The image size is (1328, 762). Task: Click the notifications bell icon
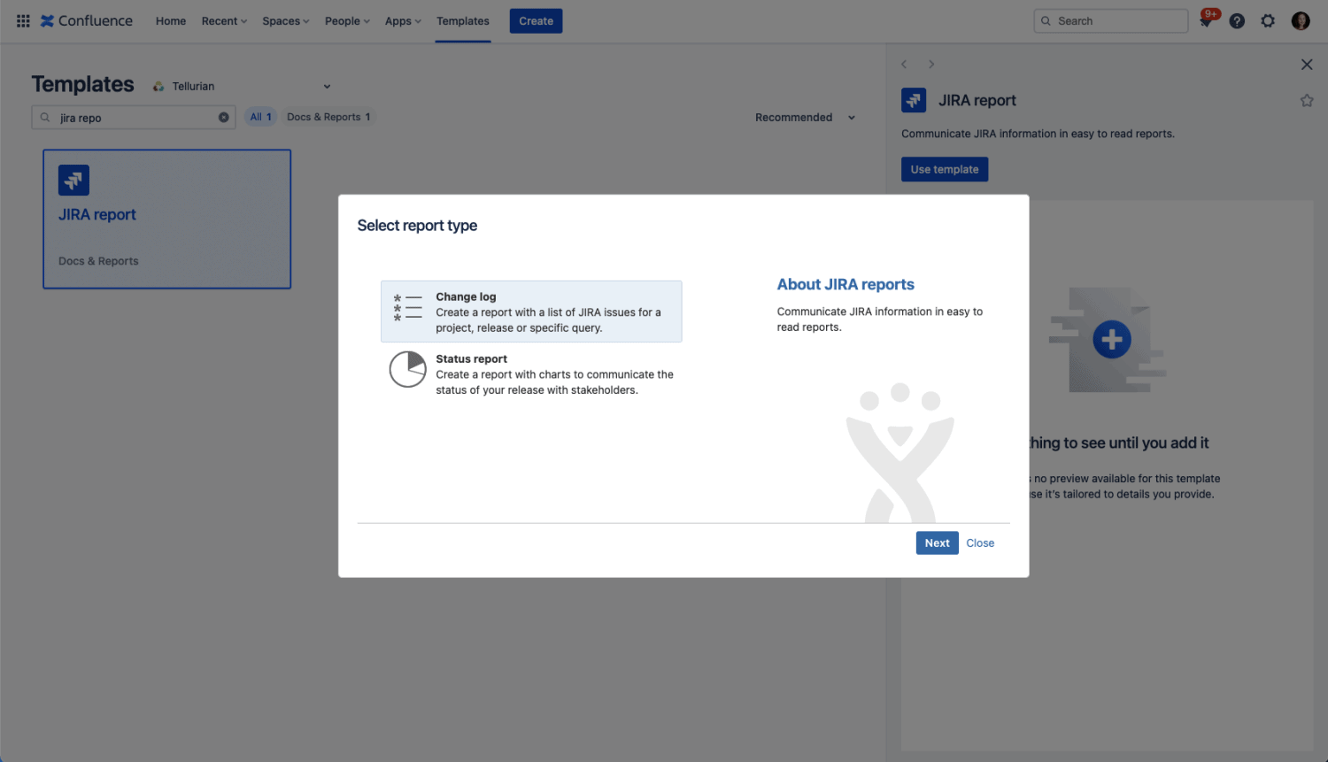pos(1206,21)
